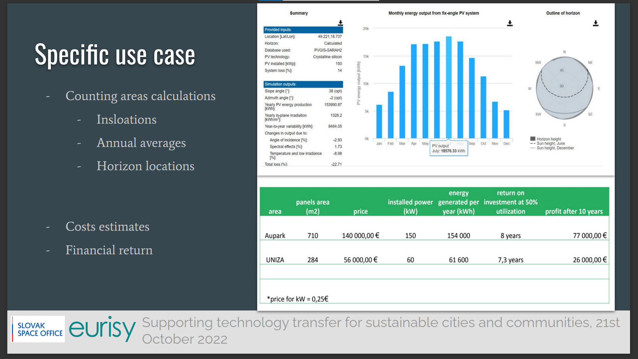Click the Summary download icon
Image resolution: width=638 pixels, height=359 pixels.
pos(340,23)
